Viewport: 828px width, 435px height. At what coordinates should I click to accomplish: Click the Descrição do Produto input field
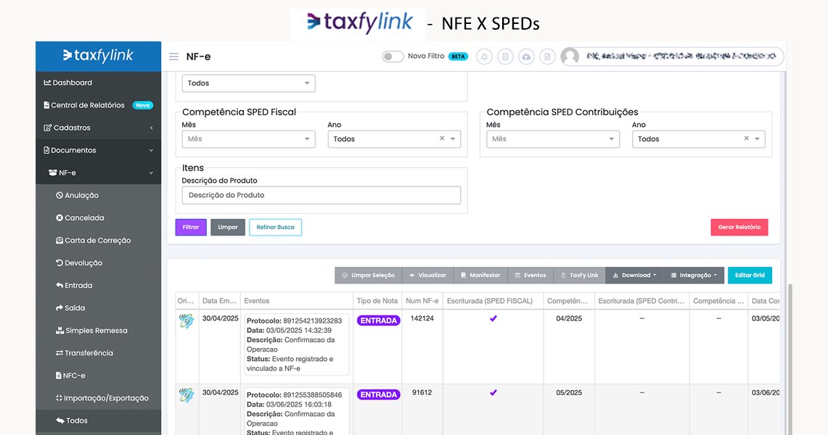[321, 195]
